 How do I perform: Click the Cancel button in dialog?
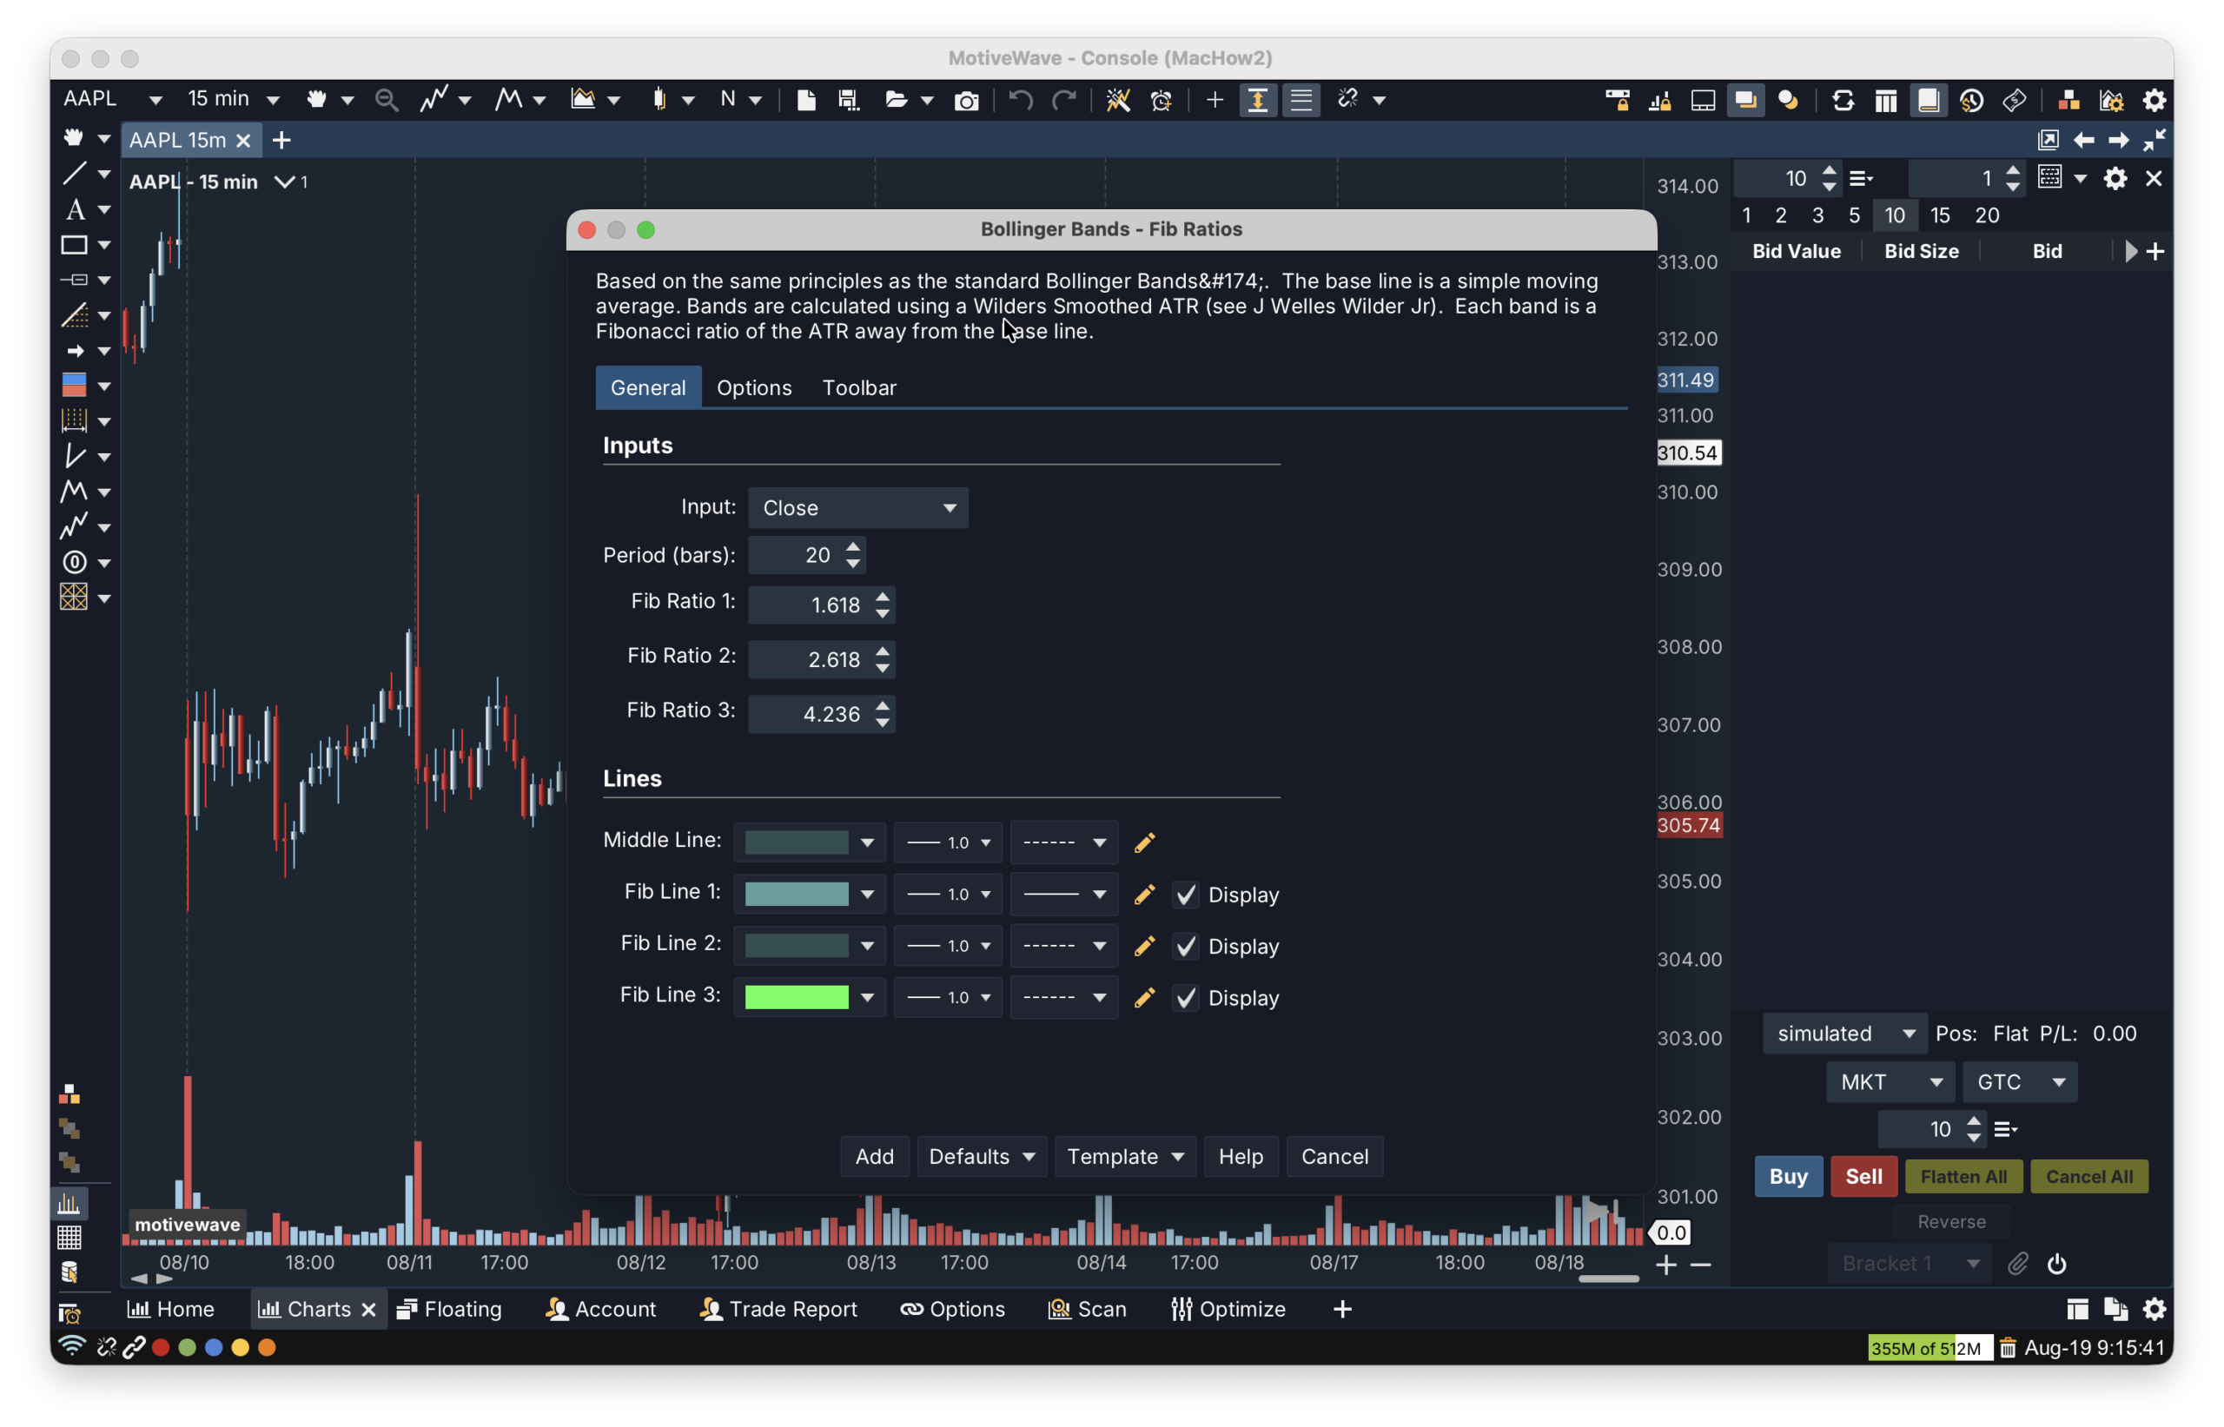1334,1156
